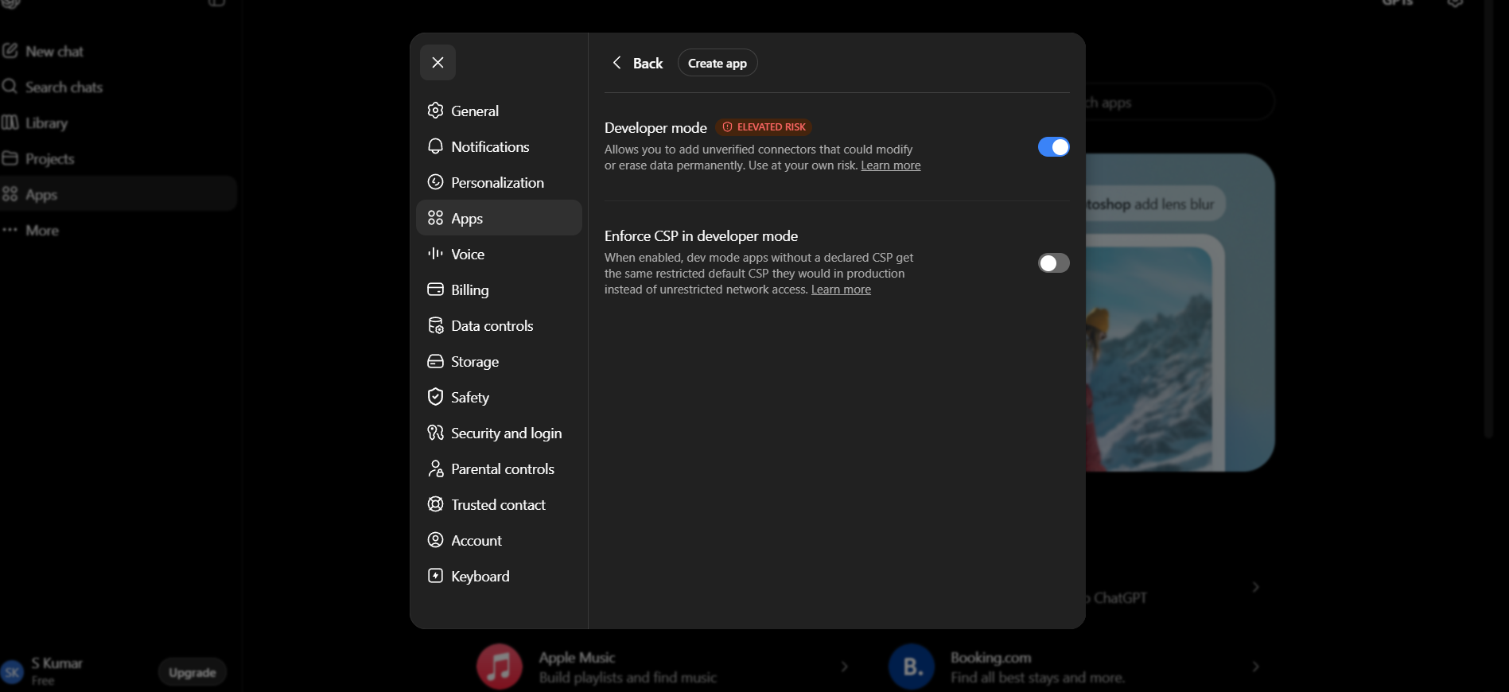Click the Apple Music app title
The height and width of the screenshot is (692, 1509).
(577, 658)
